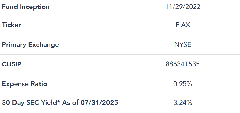
Task: Click the Fund Inception label
Action: pos(26,7)
